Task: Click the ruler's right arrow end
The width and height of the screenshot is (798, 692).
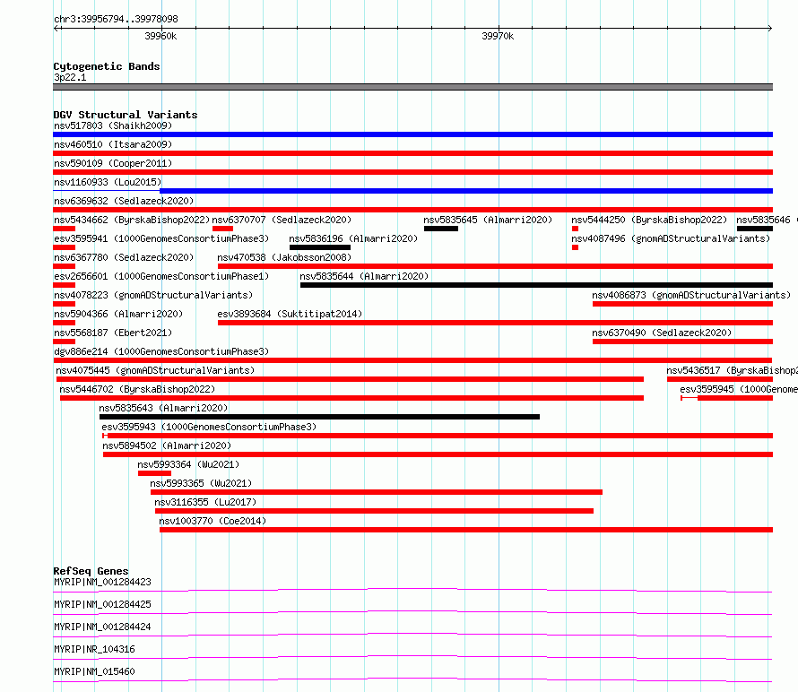Action: click(x=769, y=29)
